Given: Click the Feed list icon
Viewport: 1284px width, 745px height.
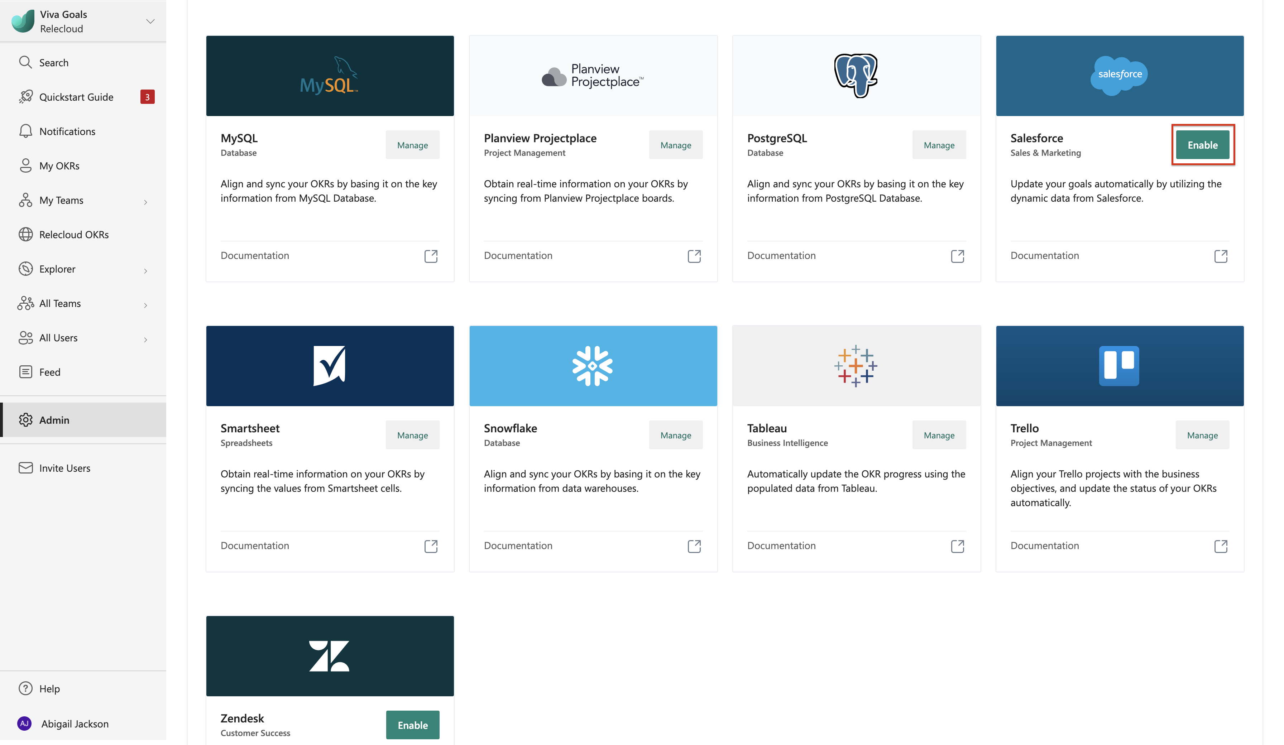Looking at the screenshot, I should pos(25,372).
